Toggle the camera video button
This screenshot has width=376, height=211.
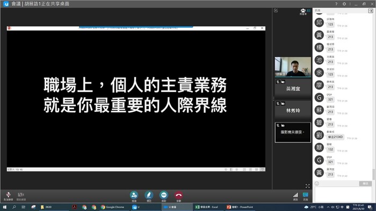pos(21,194)
